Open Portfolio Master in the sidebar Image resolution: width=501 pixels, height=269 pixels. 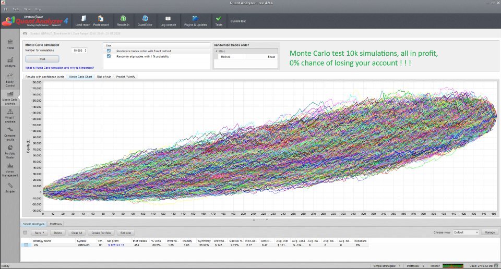click(x=10, y=152)
